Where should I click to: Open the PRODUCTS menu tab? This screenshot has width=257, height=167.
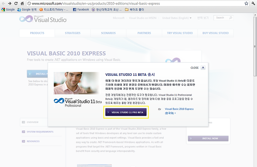(x=37, y=33)
